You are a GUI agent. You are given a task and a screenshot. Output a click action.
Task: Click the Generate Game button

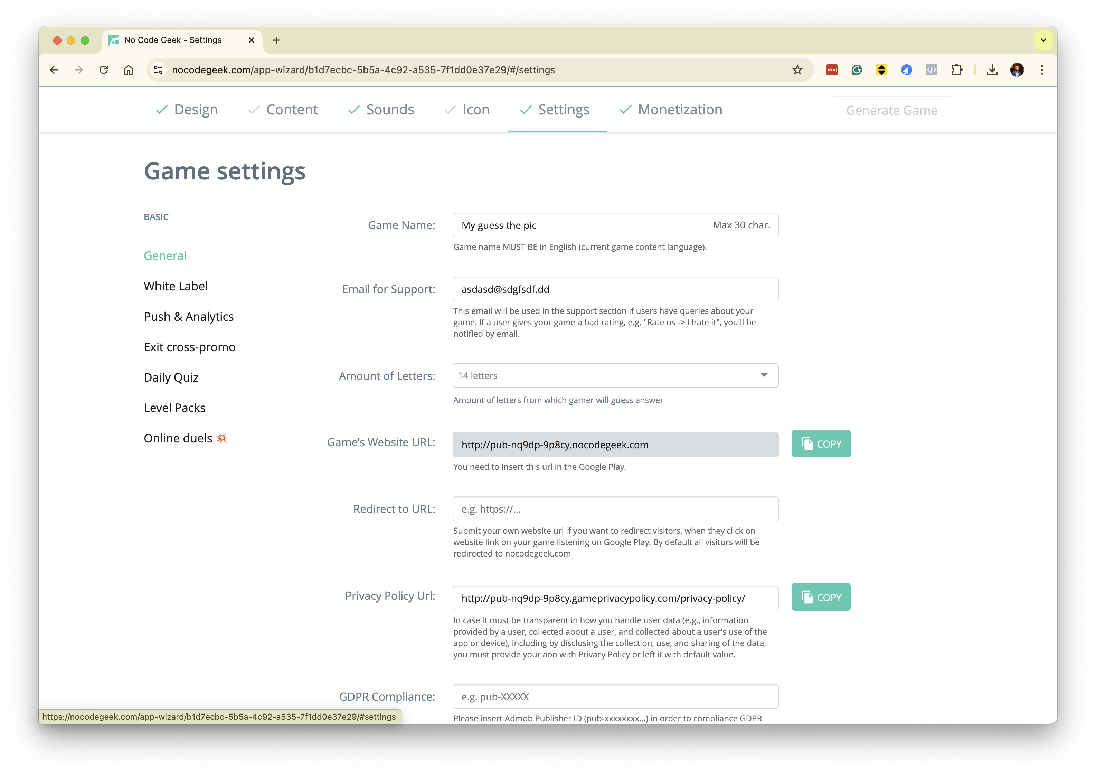click(x=892, y=110)
